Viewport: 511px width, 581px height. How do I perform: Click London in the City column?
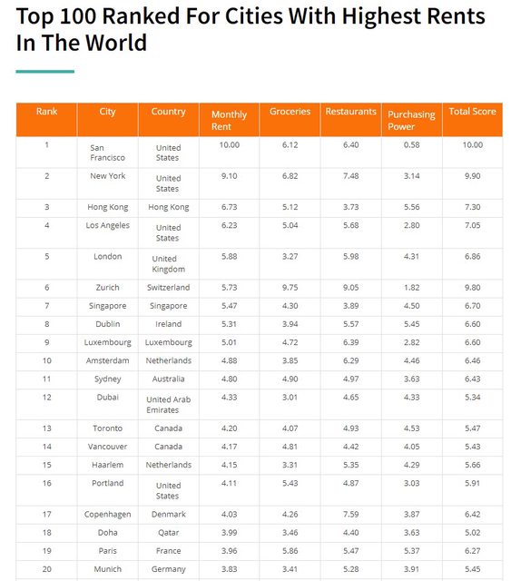tap(107, 256)
